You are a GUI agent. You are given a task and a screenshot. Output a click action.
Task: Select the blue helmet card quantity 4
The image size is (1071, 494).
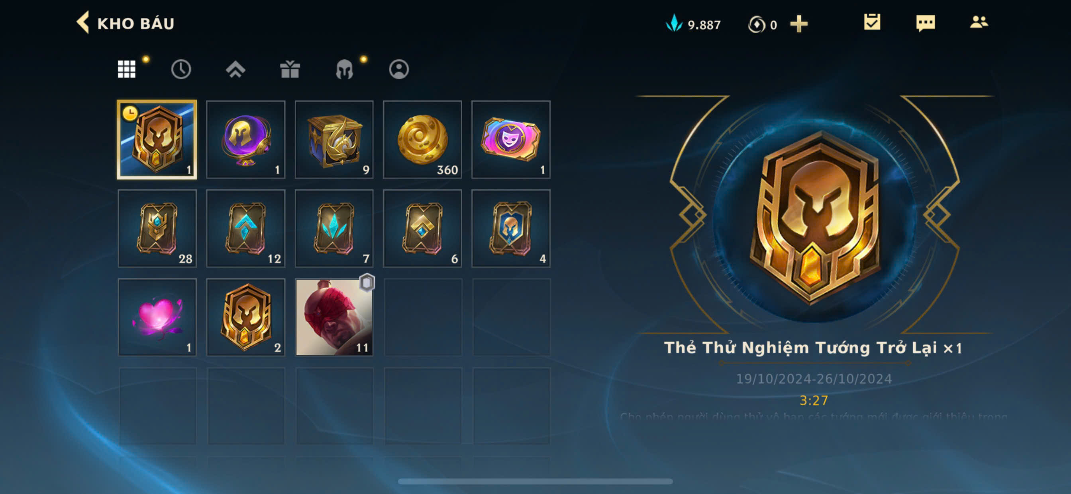tap(511, 228)
